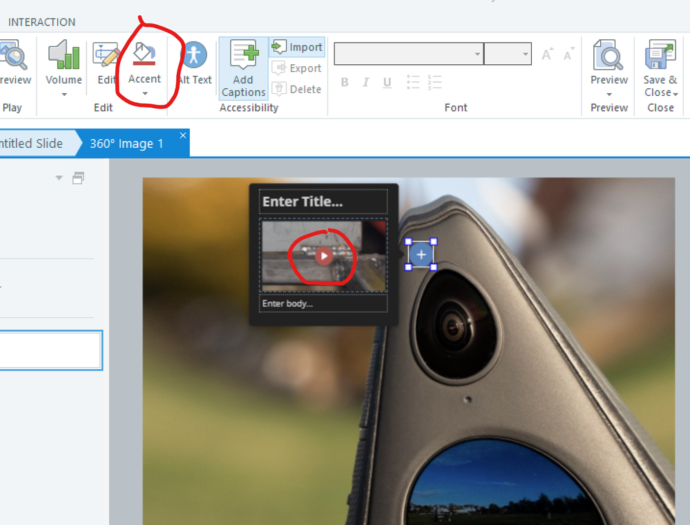Decrease font size with shrink icon
This screenshot has height=525, width=690.
pos(568,54)
